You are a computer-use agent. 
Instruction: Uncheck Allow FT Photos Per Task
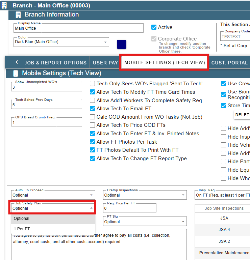pos(92,142)
